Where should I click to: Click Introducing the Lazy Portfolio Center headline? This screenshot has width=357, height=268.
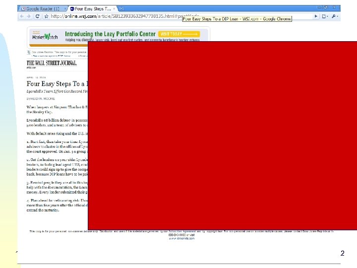pos(110,34)
